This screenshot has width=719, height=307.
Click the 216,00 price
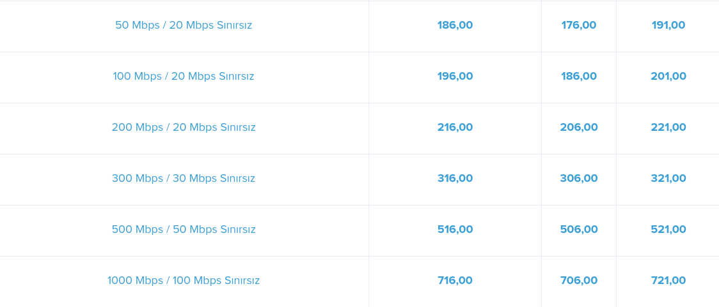point(455,128)
